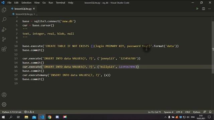Open the Windows Start menu
Image resolution: width=214 pixels, height=120 pixels.
click(3, 117)
